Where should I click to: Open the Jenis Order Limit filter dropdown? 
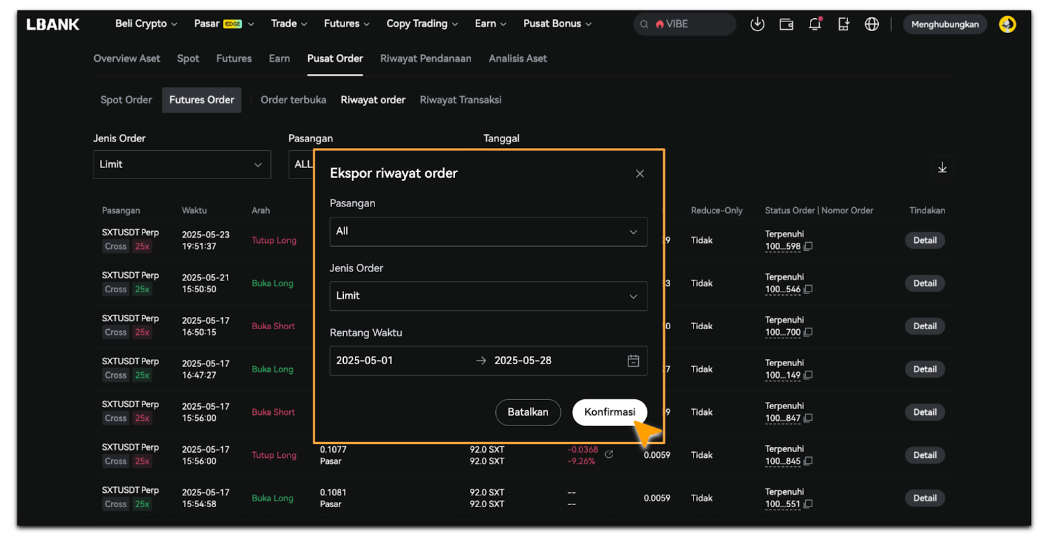tap(181, 165)
